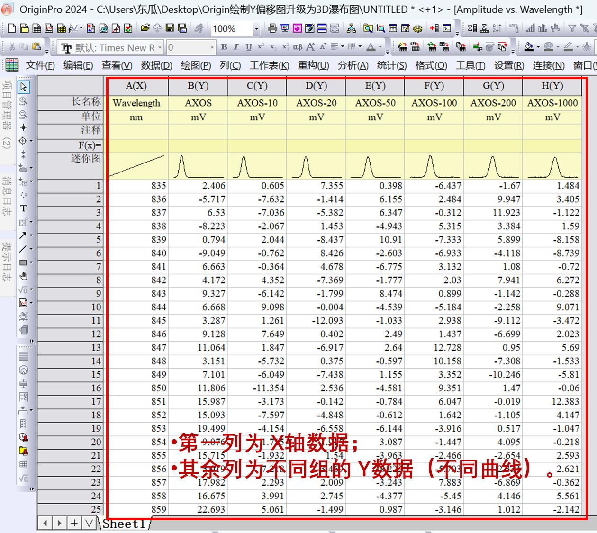Select row header 10
The width and height of the screenshot is (597, 533).
71,307
